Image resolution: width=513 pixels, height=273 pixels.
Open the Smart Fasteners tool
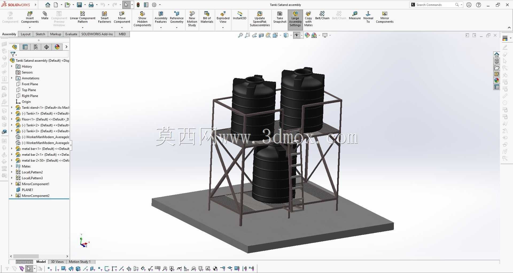point(104,17)
